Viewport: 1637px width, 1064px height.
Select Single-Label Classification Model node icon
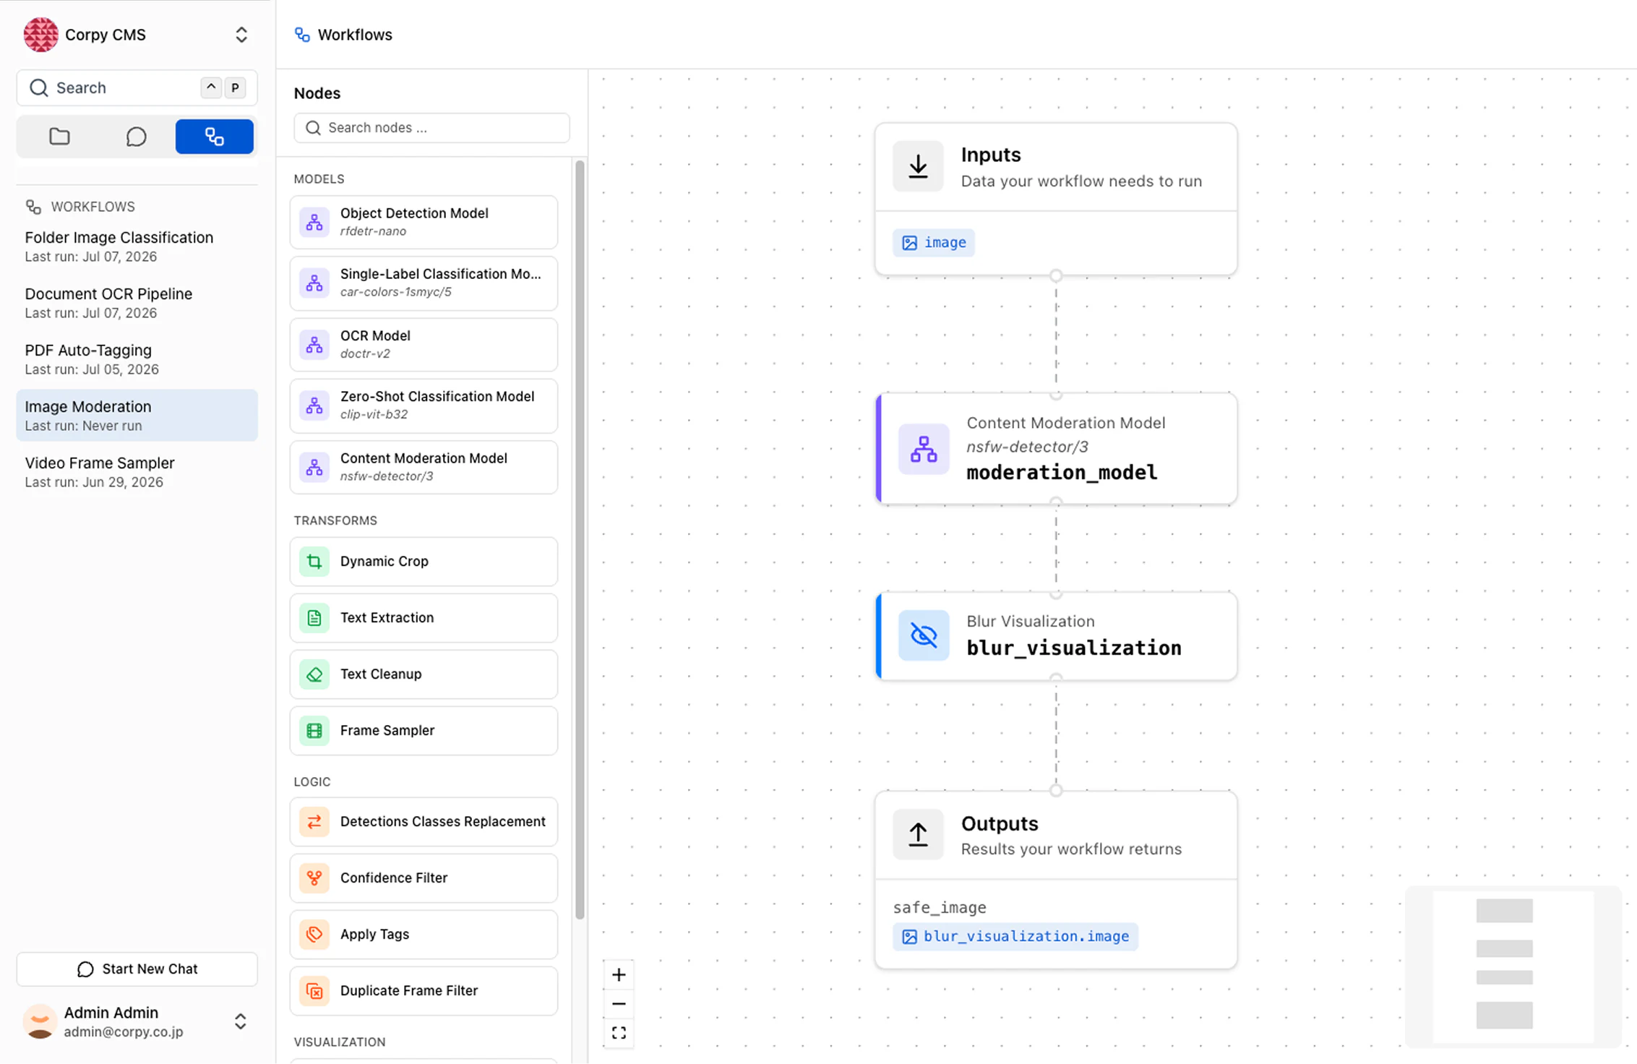[x=314, y=283]
